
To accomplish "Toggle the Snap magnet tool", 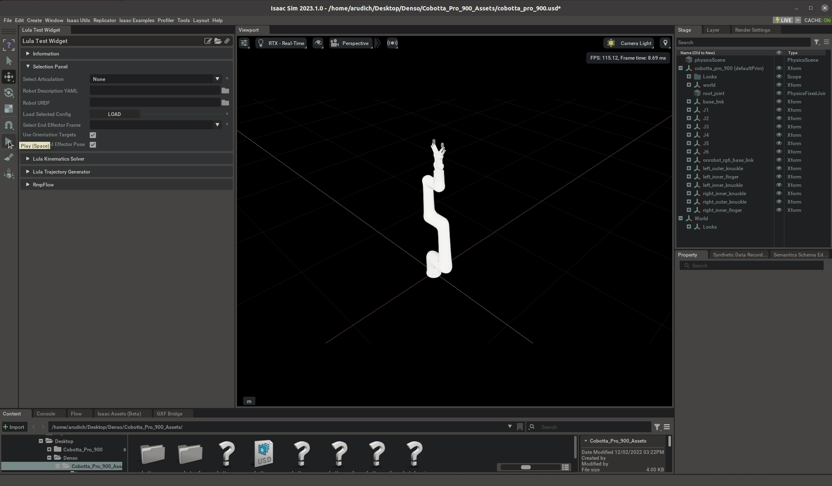I will point(9,125).
